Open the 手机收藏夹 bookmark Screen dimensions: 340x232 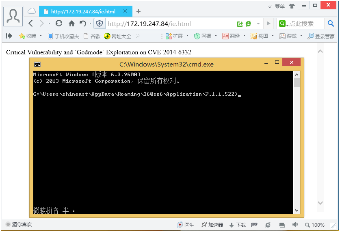click(63, 36)
